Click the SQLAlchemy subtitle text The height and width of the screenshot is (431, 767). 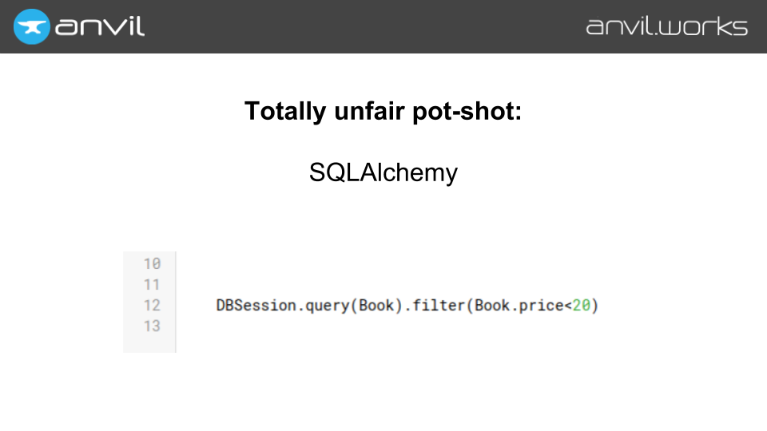(383, 172)
